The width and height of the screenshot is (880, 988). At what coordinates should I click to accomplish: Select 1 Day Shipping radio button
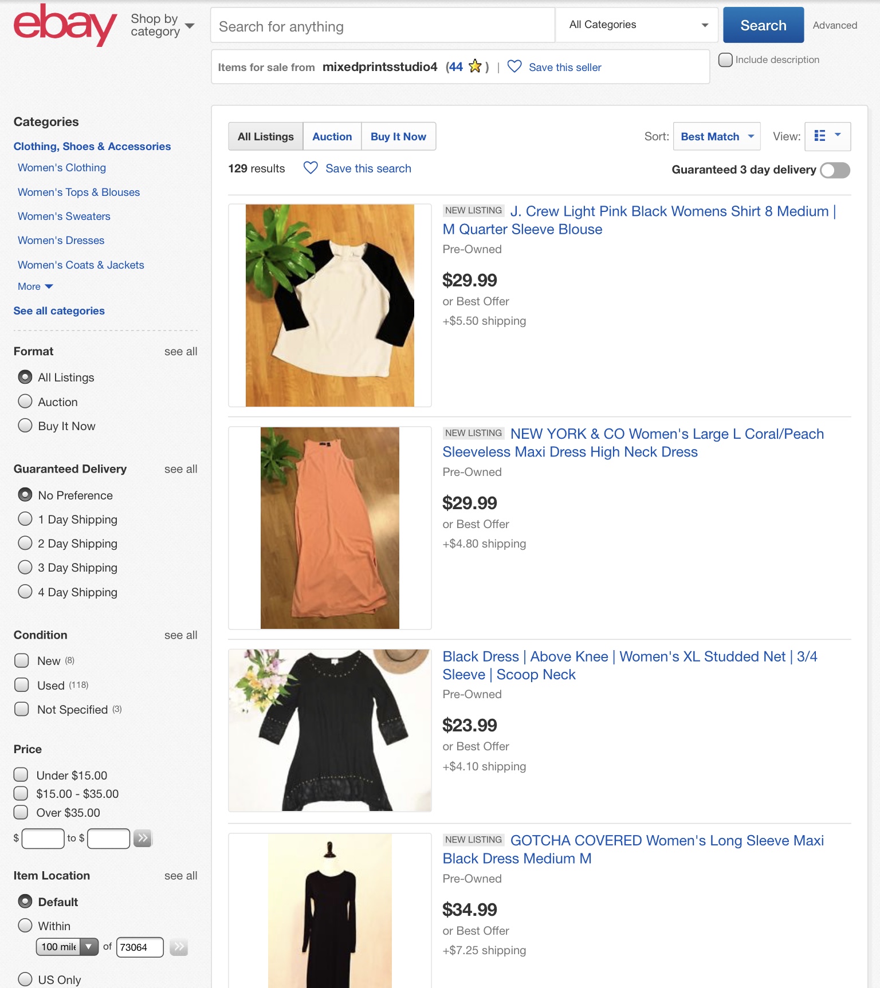(x=25, y=519)
